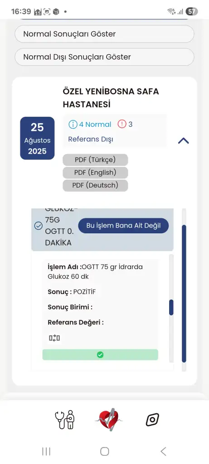209x464 pixels.
Task: Tap the blue info icon beside 4 Normal
Action: pos(73,124)
